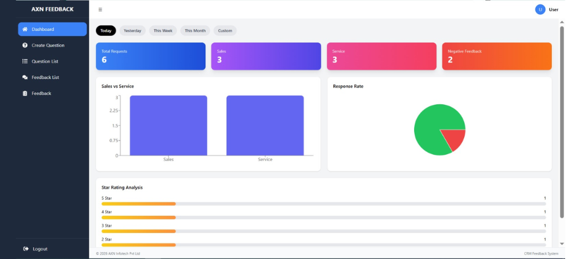Click the Feedback clipboard icon
This screenshot has height=259, width=581.
pyautogui.click(x=25, y=94)
